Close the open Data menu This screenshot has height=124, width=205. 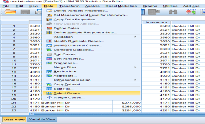click(49, 6)
